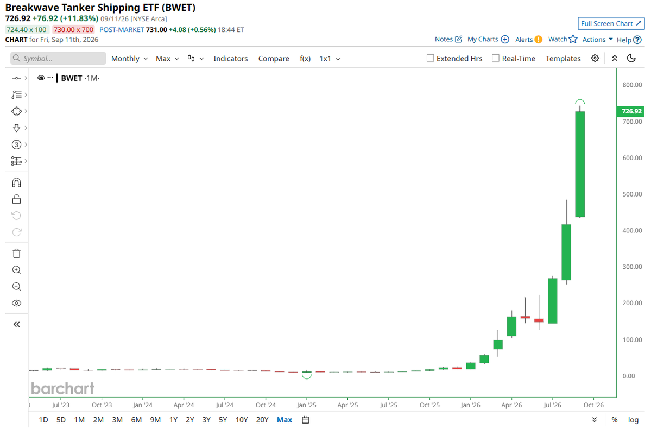The image size is (651, 429).
Task: Select the 5Y time range
Action: coord(223,420)
